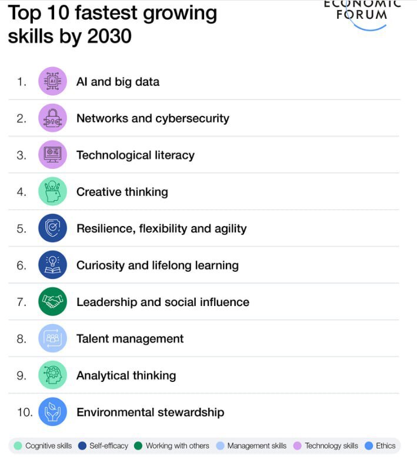Click the Curiosity and lifelong learning icon
Screen dimensions: 417x459
click(53, 265)
